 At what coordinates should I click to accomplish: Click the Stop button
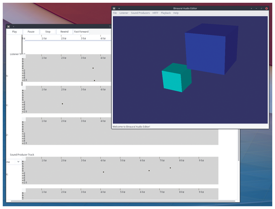[48, 32]
